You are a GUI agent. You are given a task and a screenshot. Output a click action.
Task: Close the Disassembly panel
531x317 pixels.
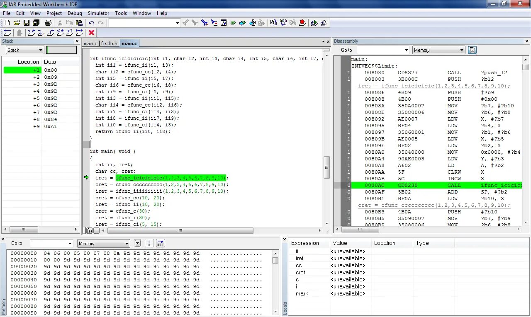point(527,41)
